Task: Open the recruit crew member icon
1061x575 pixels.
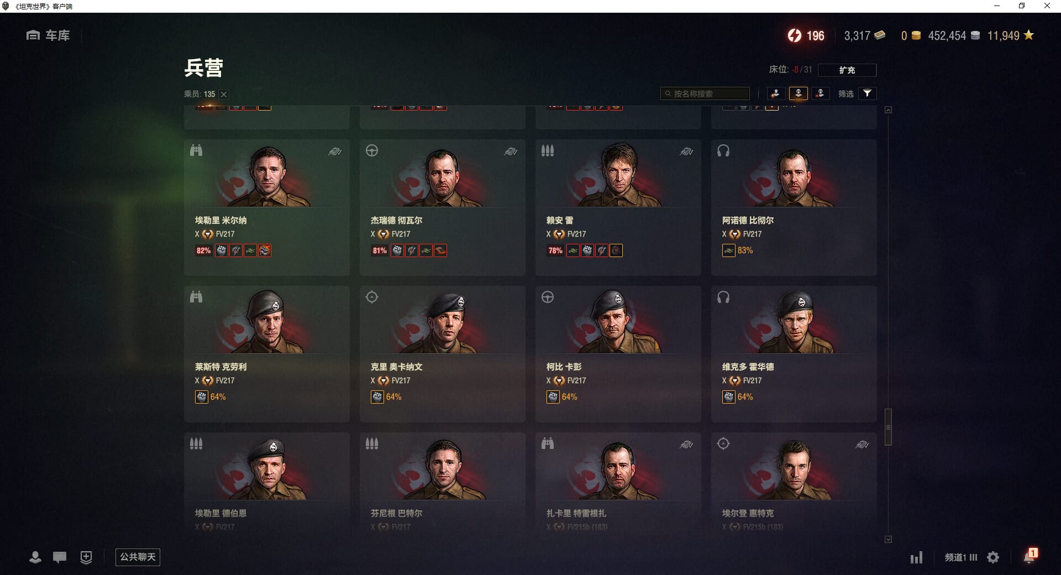Action: 776,93
